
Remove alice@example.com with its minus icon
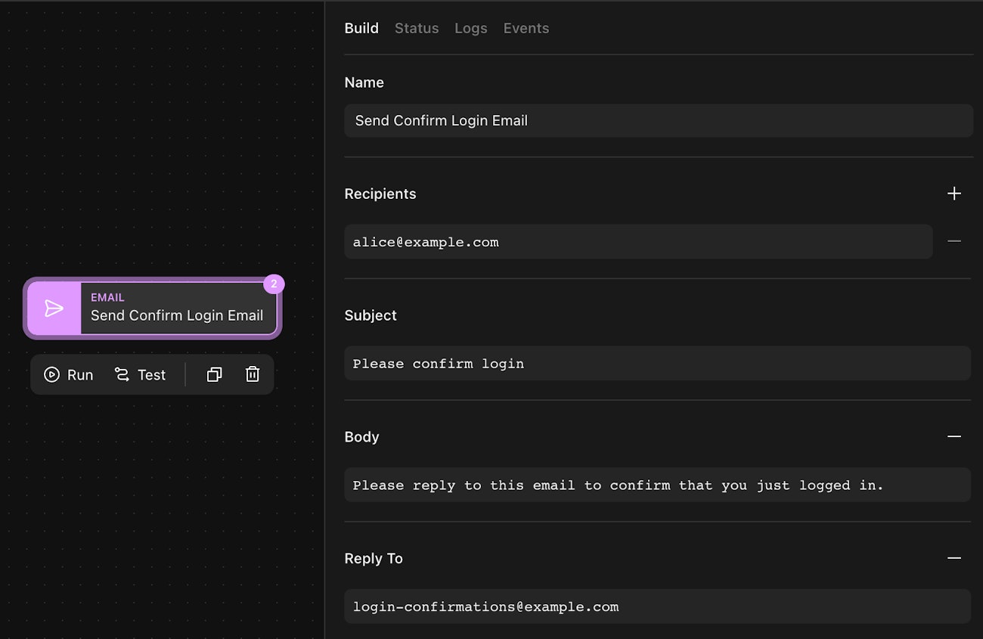(x=954, y=241)
